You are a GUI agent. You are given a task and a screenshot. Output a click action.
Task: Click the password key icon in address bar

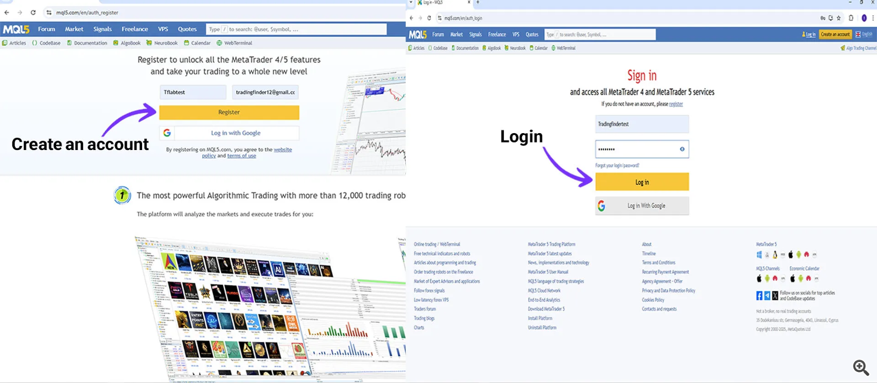click(x=823, y=18)
